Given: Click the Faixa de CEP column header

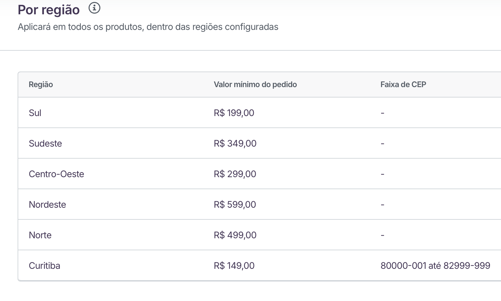Looking at the screenshot, I should (x=403, y=85).
